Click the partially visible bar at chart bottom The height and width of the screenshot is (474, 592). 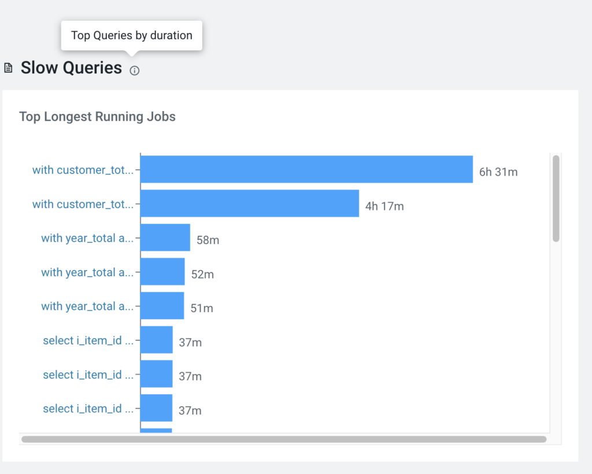[x=156, y=430]
